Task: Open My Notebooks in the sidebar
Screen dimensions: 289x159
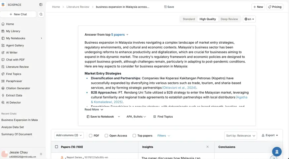Action: 16,38
